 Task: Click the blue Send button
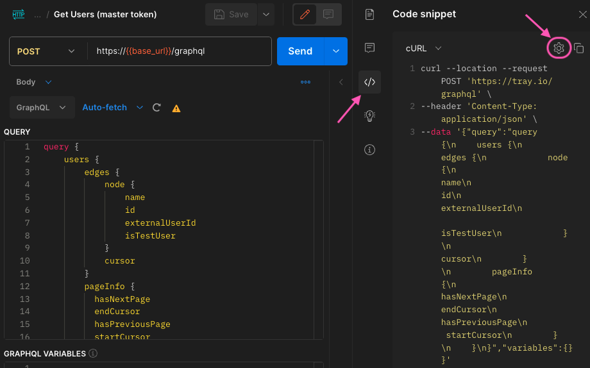(300, 51)
